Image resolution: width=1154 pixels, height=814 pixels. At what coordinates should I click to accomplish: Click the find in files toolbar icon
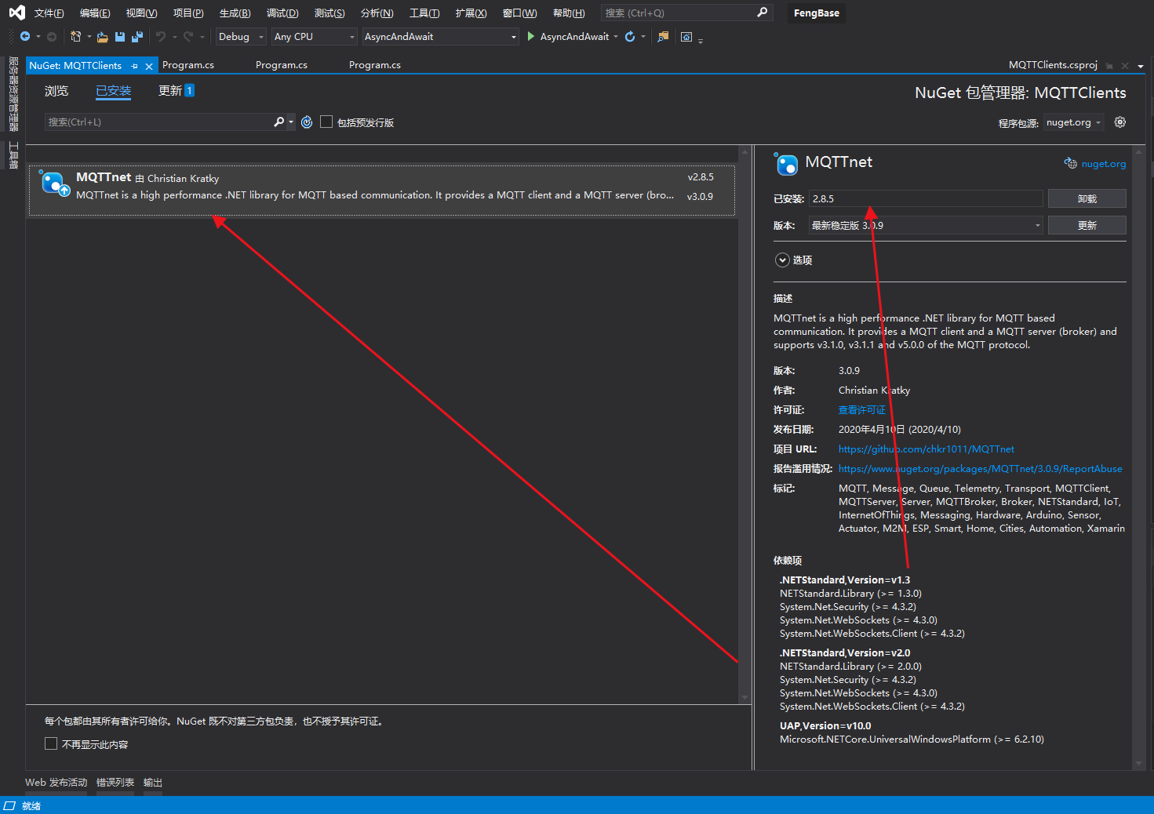click(x=663, y=37)
